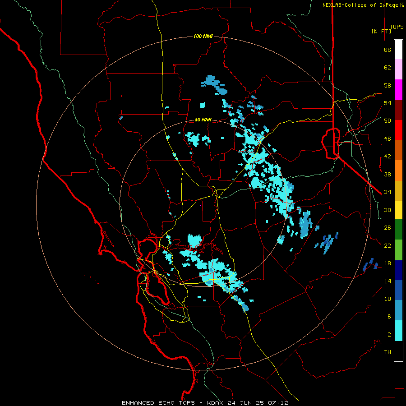Click the 46 legend value
This screenshot has width=406, height=406.
[388, 139]
